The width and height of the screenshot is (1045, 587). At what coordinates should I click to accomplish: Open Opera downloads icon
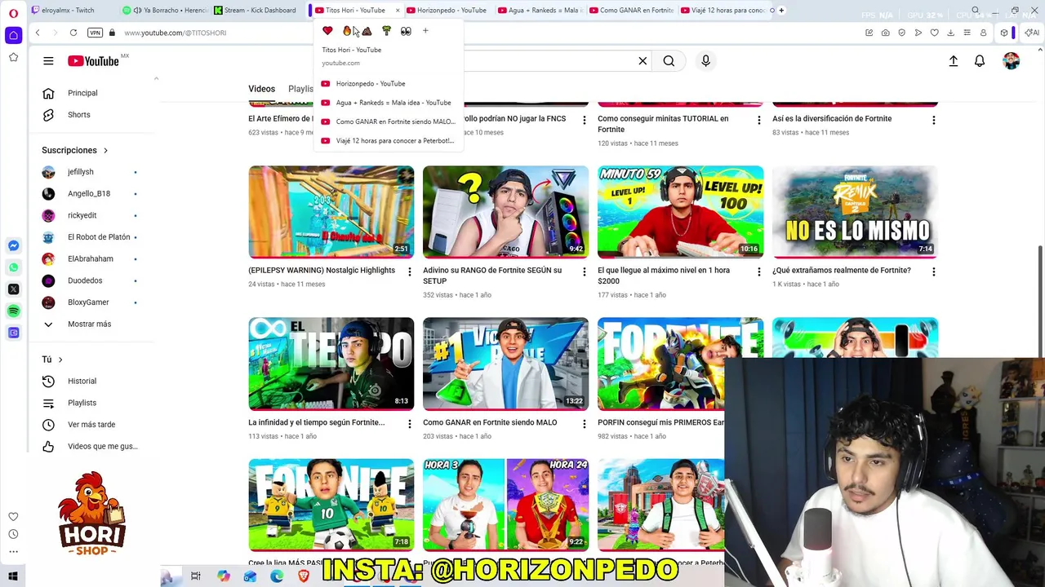(x=951, y=33)
